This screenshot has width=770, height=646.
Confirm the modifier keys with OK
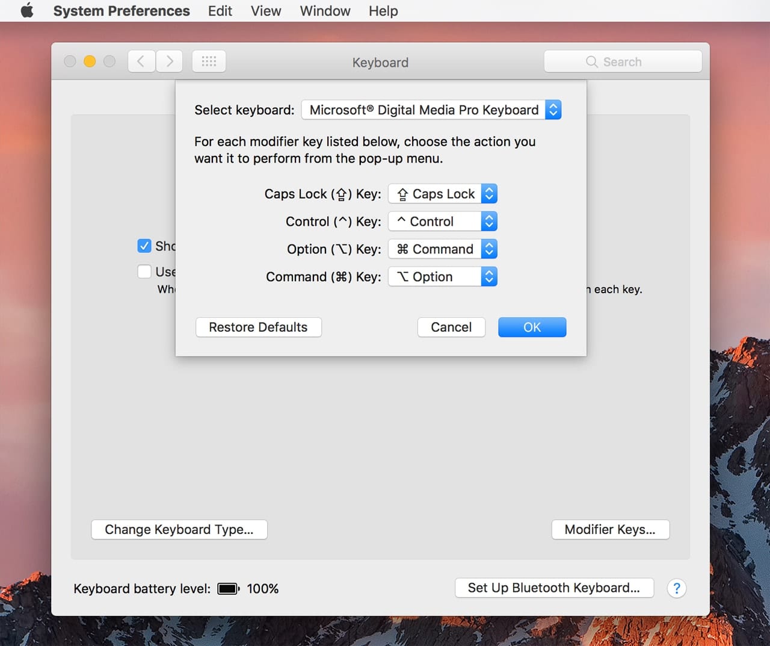pyautogui.click(x=532, y=328)
